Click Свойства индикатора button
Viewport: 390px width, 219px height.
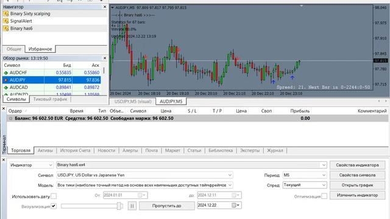pos(358,165)
